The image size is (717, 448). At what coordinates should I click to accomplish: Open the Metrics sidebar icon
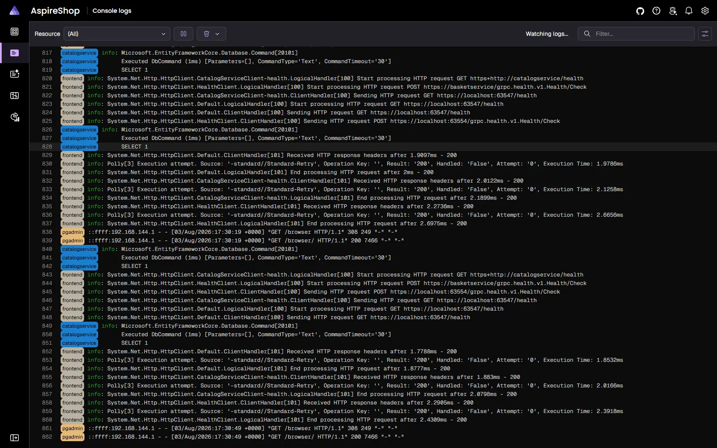15,117
